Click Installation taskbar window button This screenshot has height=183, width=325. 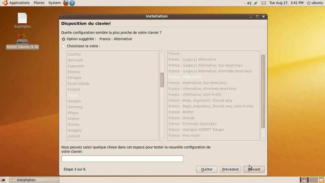pyautogui.click(x=34, y=180)
